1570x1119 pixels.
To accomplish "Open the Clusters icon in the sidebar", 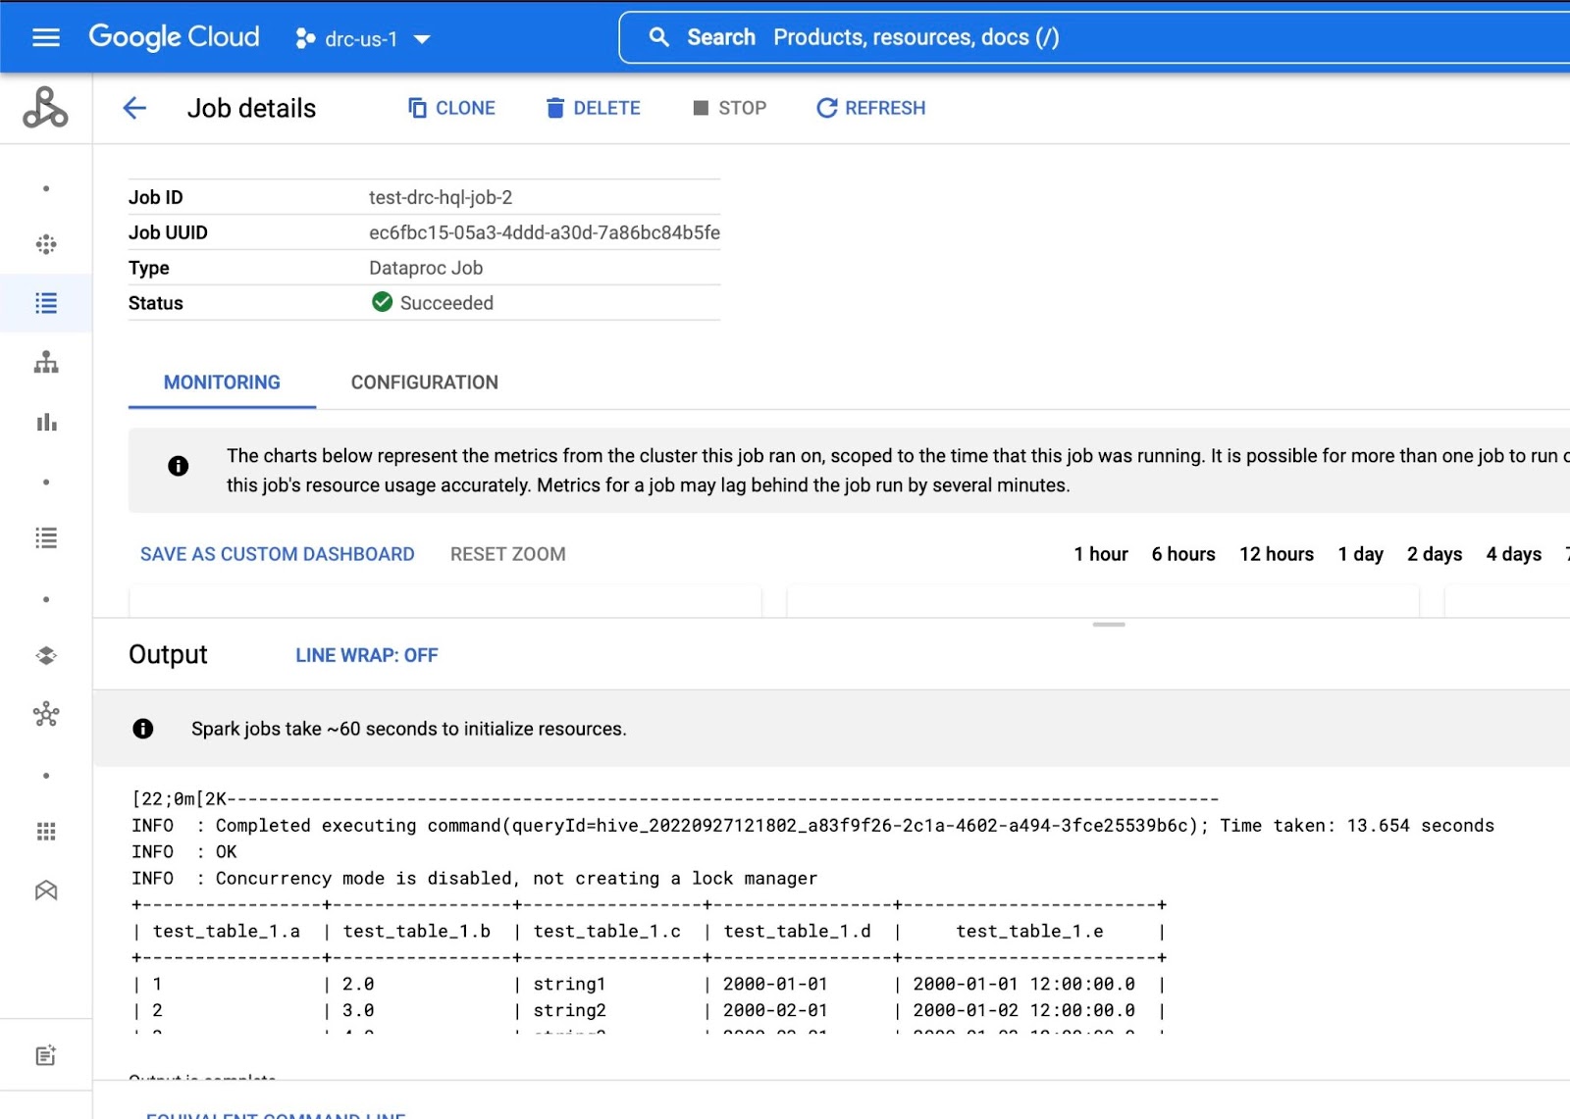I will click(46, 244).
